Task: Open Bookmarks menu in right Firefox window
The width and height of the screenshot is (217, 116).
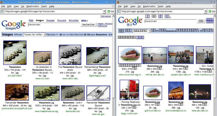Action: click(149, 6)
